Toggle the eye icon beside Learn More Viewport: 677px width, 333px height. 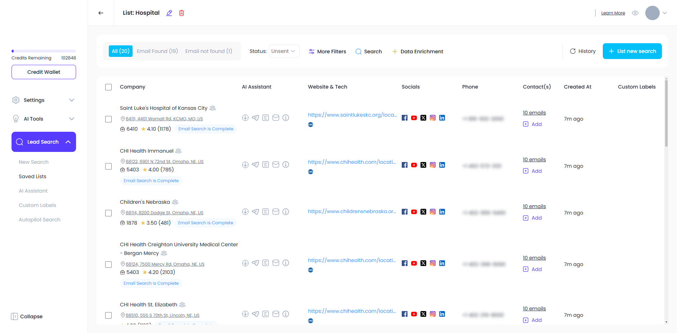635,13
